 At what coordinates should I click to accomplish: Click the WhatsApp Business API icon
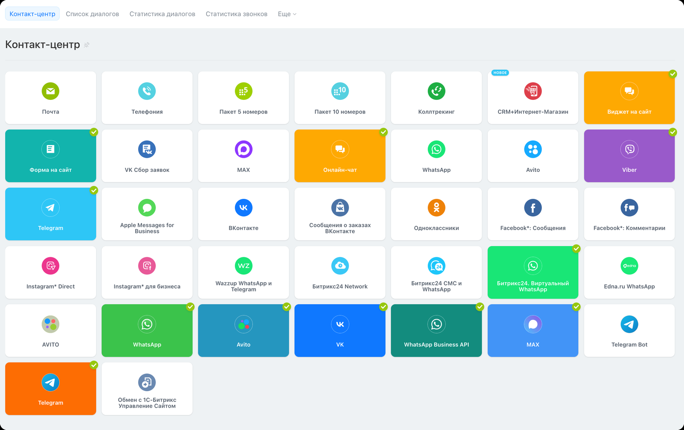[436, 324]
